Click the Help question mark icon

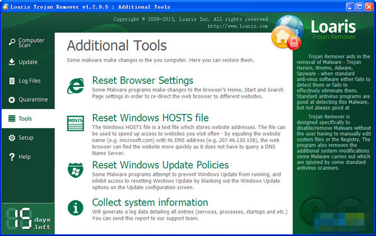pos(12,157)
